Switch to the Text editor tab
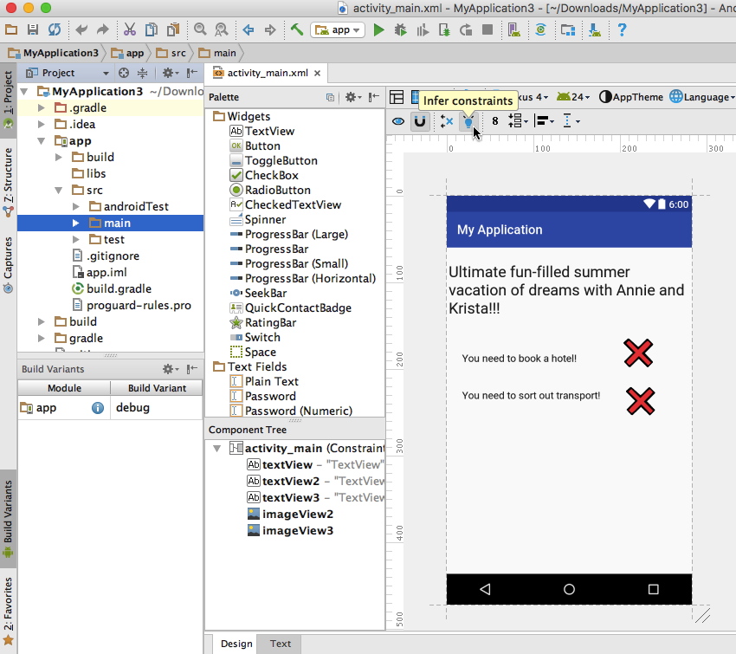This screenshot has width=736, height=654. [281, 644]
